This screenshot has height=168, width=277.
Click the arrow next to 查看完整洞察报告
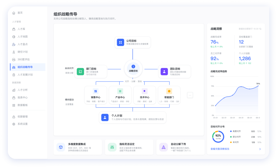tap(260, 149)
